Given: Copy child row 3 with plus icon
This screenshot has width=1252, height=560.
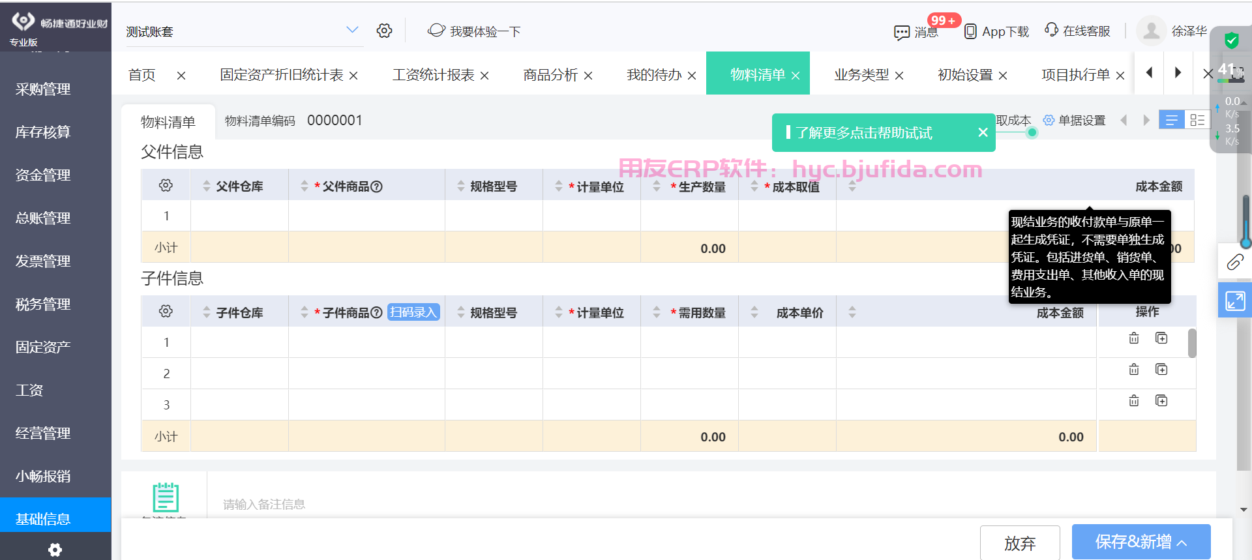Looking at the screenshot, I should [1161, 400].
